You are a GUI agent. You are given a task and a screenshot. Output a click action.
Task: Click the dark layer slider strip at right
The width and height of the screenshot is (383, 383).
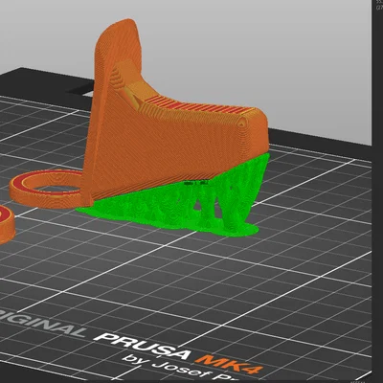[x=377, y=191]
